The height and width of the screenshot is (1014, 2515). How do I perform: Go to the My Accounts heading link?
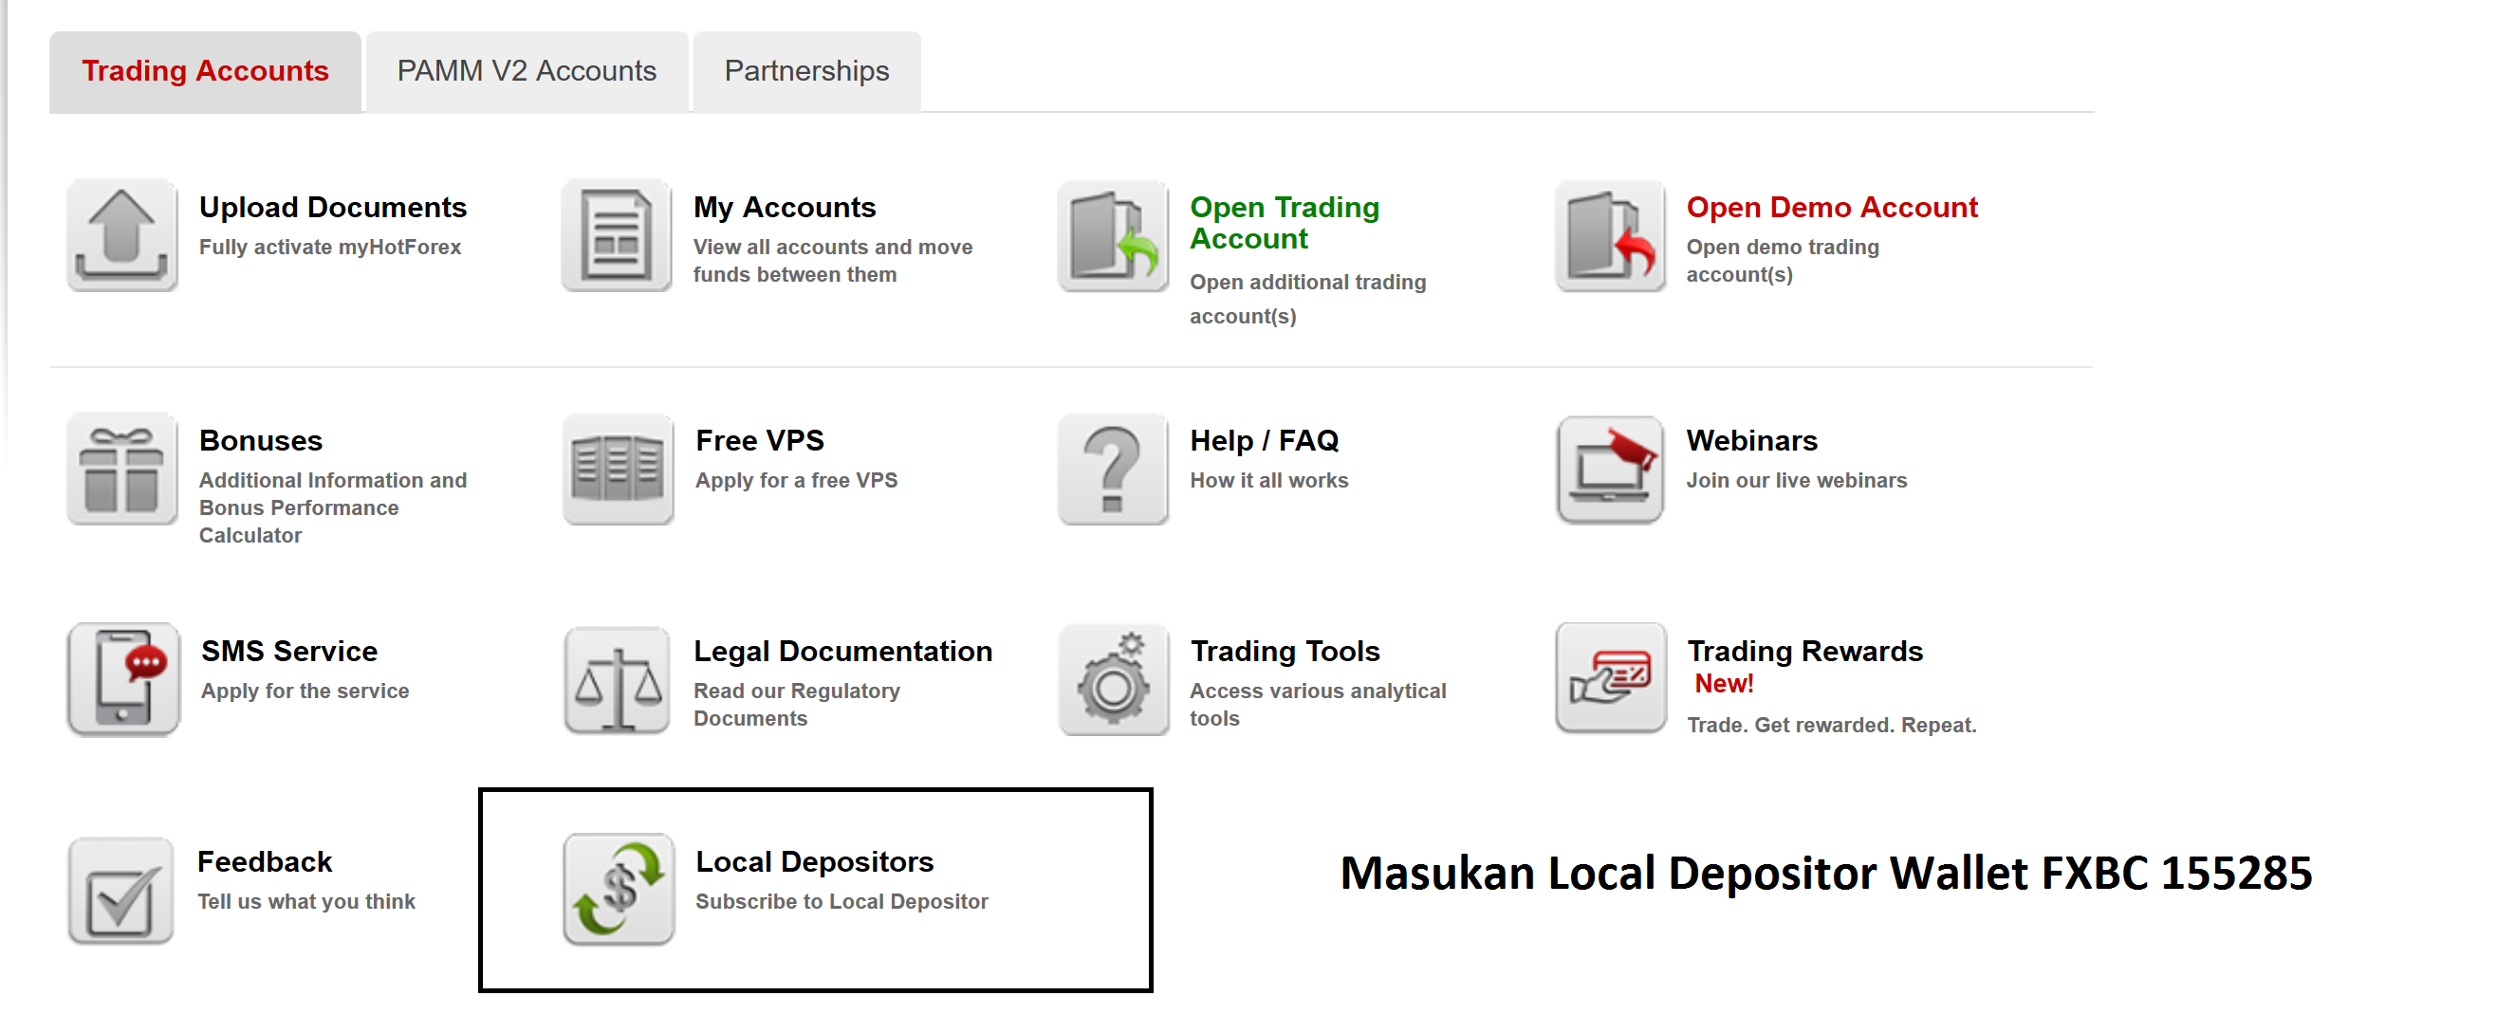[784, 207]
